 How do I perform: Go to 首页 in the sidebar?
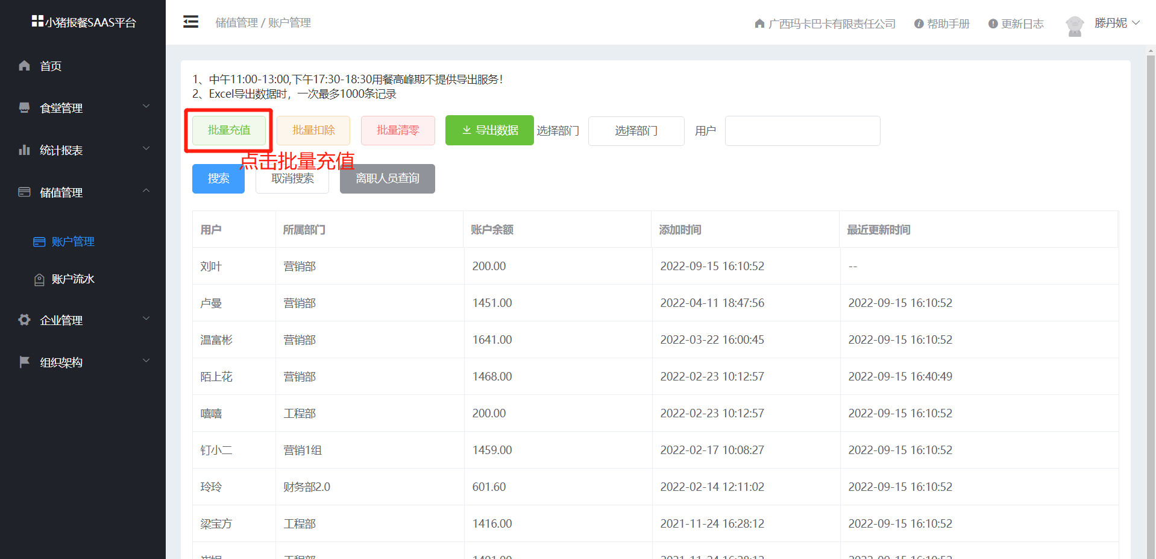coord(51,66)
